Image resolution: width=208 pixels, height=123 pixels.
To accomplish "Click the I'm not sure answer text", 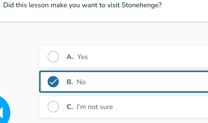I will 95,107.
